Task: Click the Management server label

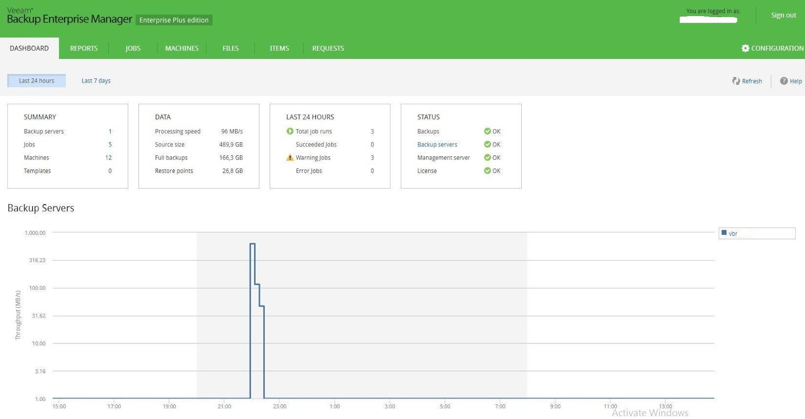Action: click(443, 157)
